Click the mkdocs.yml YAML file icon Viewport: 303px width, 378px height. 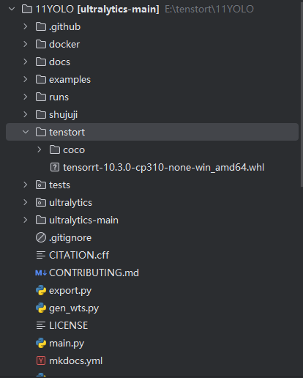click(x=41, y=360)
